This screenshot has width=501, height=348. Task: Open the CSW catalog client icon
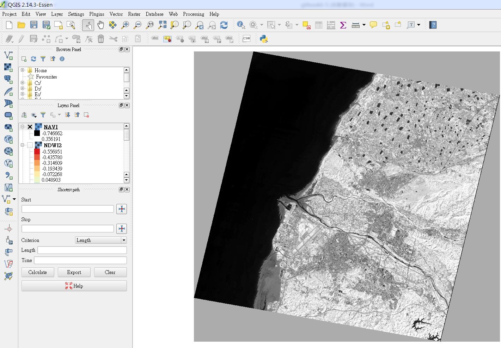click(x=246, y=39)
